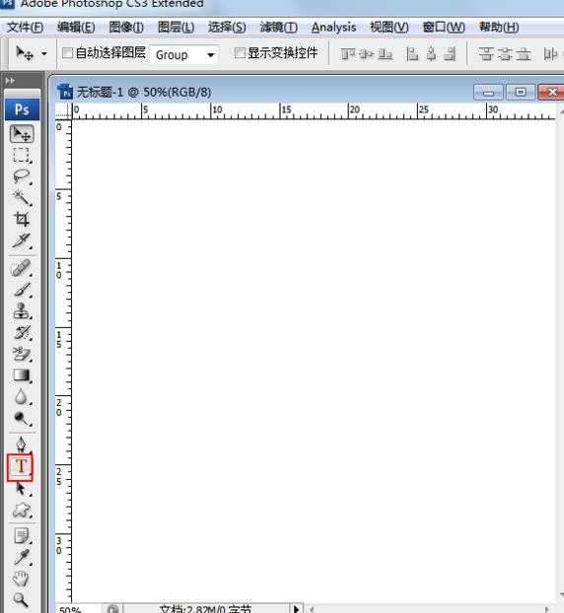Screen dimensions: 564x613
Task: Select the Healing Brush tool
Action: click(x=22, y=269)
